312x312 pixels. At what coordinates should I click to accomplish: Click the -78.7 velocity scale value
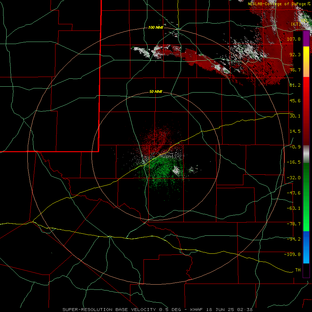[x=294, y=224]
